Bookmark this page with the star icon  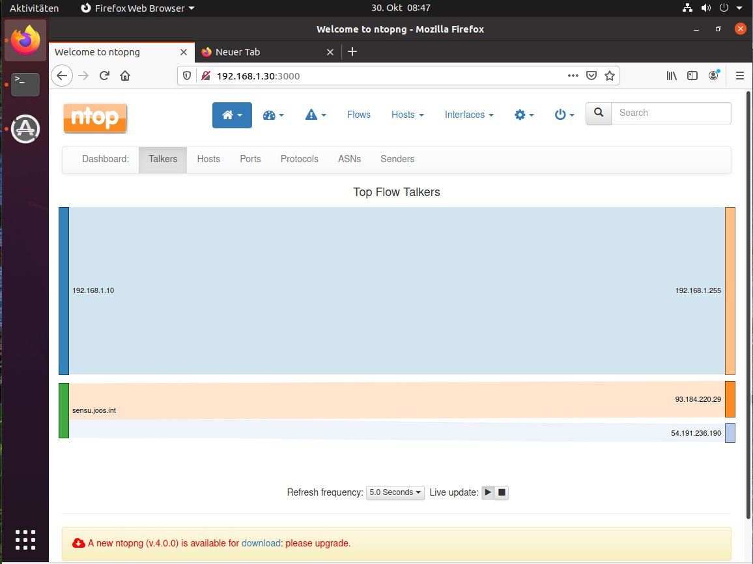(610, 76)
